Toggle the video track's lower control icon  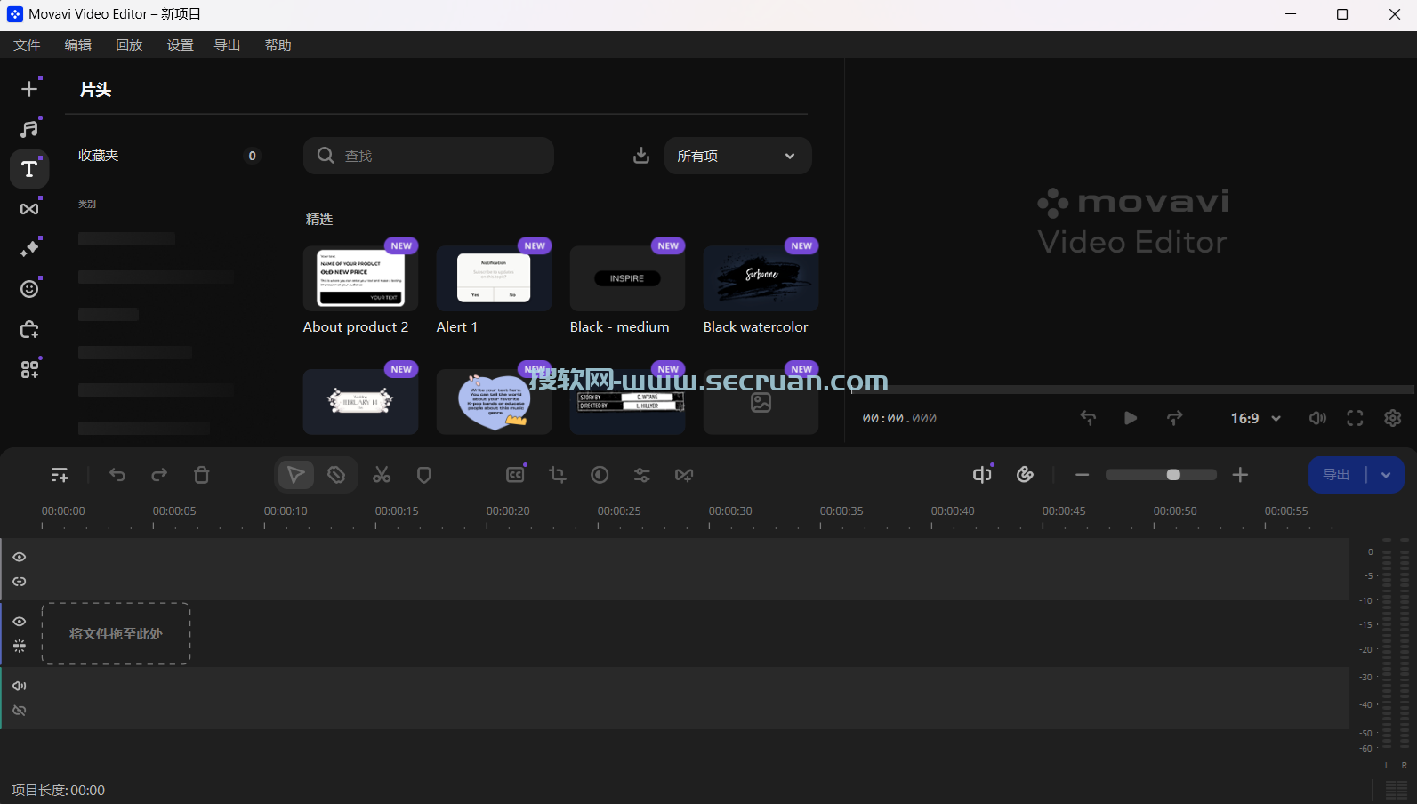click(20, 647)
